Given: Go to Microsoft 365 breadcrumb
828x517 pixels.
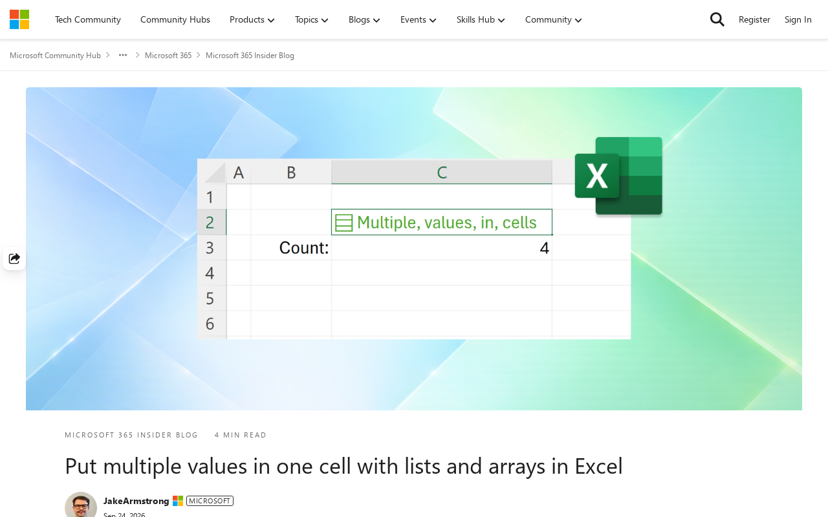Looking at the screenshot, I should tap(168, 56).
